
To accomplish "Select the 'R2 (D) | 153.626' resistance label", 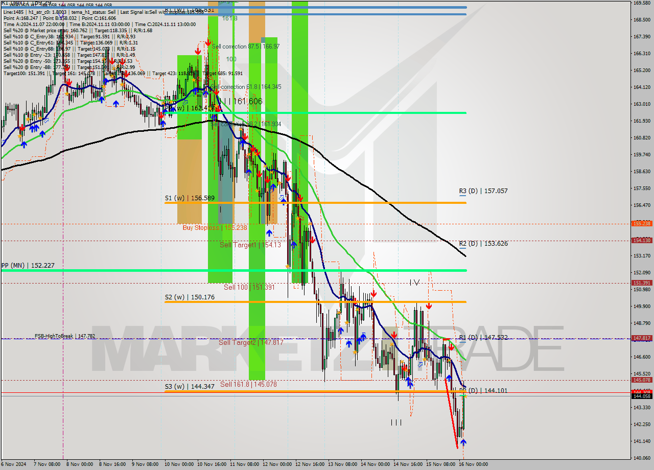I will [x=483, y=243].
